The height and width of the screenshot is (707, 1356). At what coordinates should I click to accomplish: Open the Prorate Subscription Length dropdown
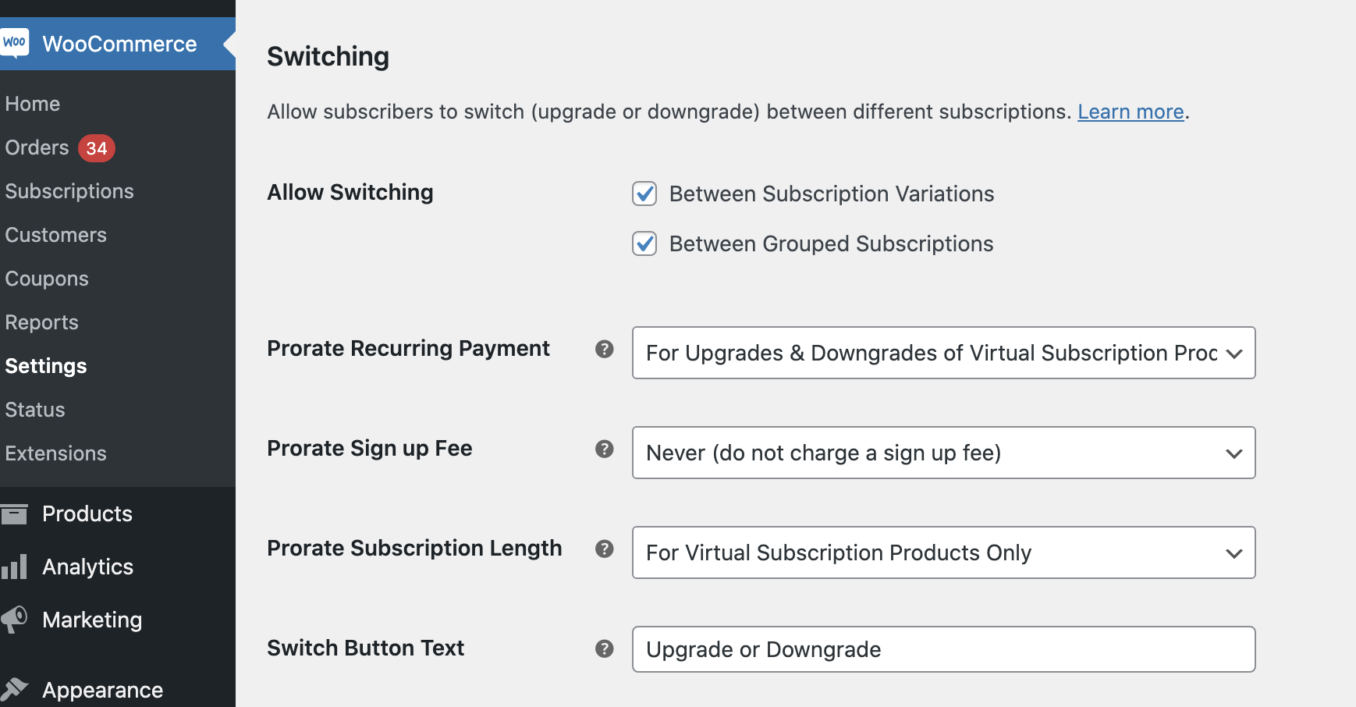pyautogui.click(x=943, y=552)
